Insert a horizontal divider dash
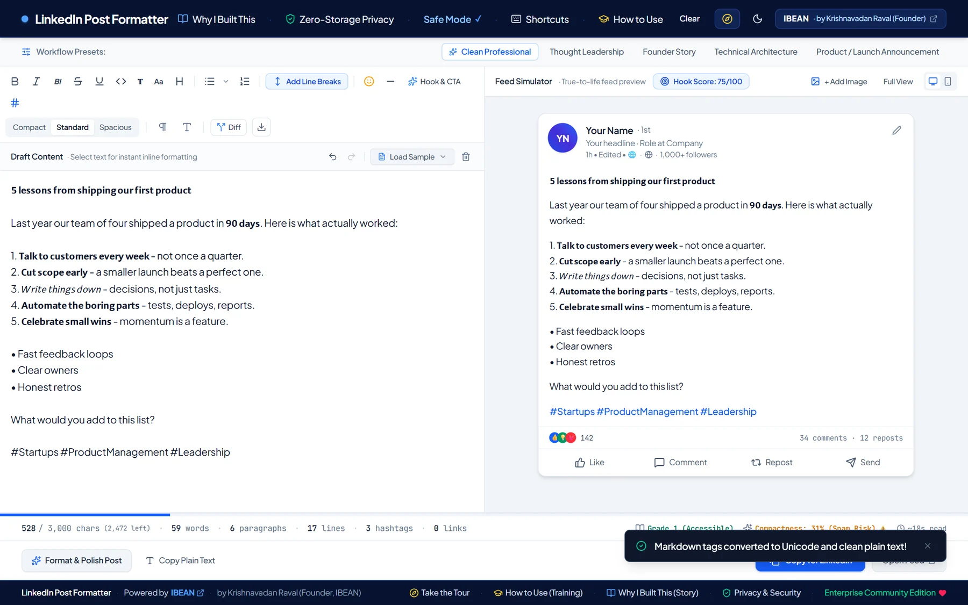This screenshot has width=968, height=605. coord(390,81)
